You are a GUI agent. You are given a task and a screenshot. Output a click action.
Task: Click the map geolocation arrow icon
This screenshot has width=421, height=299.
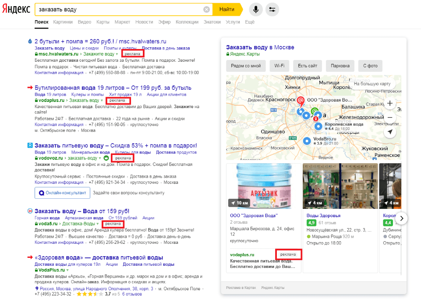tap(390, 132)
